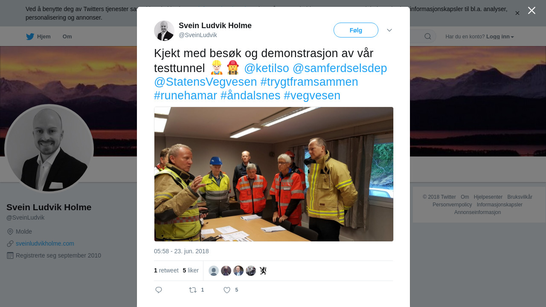Follow user with Følg button

(356, 30)
